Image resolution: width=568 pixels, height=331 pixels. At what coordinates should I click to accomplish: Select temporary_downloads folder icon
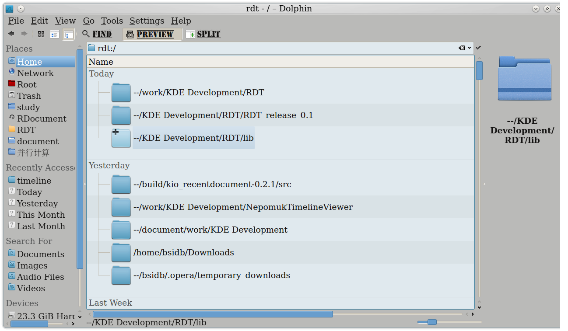[121, 275]
